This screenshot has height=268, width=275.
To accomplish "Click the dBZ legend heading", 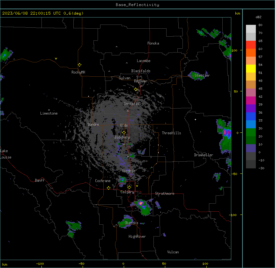I will point(258,17).
